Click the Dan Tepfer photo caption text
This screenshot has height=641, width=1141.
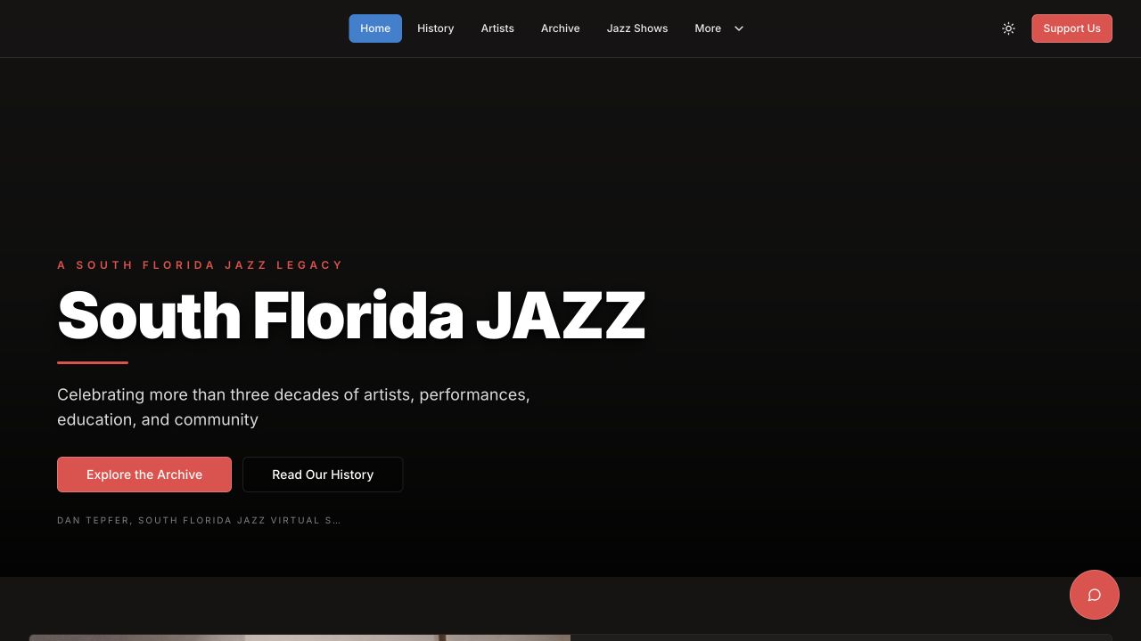point(199,520)
